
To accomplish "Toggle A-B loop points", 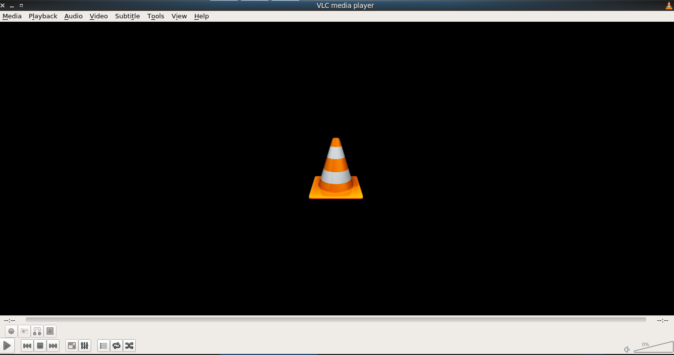I will 37,331.
